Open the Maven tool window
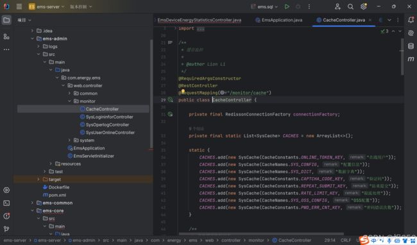 [411, 59]
